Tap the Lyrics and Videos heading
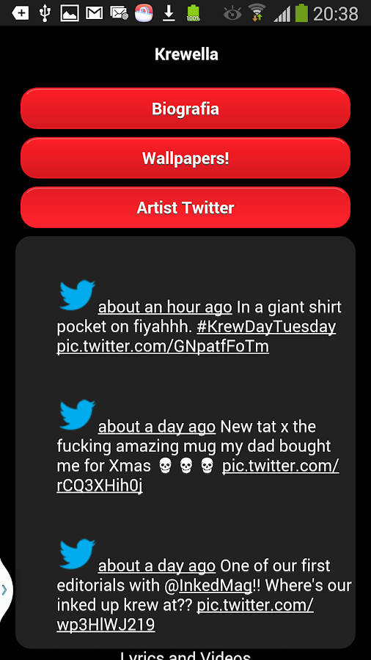The height and width of the screenshot is (660, 371). (x=185, y=655)
